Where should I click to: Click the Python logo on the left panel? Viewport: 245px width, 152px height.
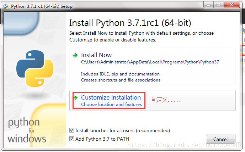[x=35, y=68]
